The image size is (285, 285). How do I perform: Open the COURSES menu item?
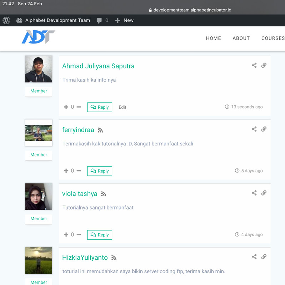coord(273,38)
